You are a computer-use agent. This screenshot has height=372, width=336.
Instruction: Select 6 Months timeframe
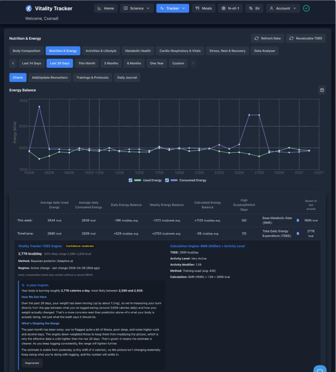[x=134, y=63]
